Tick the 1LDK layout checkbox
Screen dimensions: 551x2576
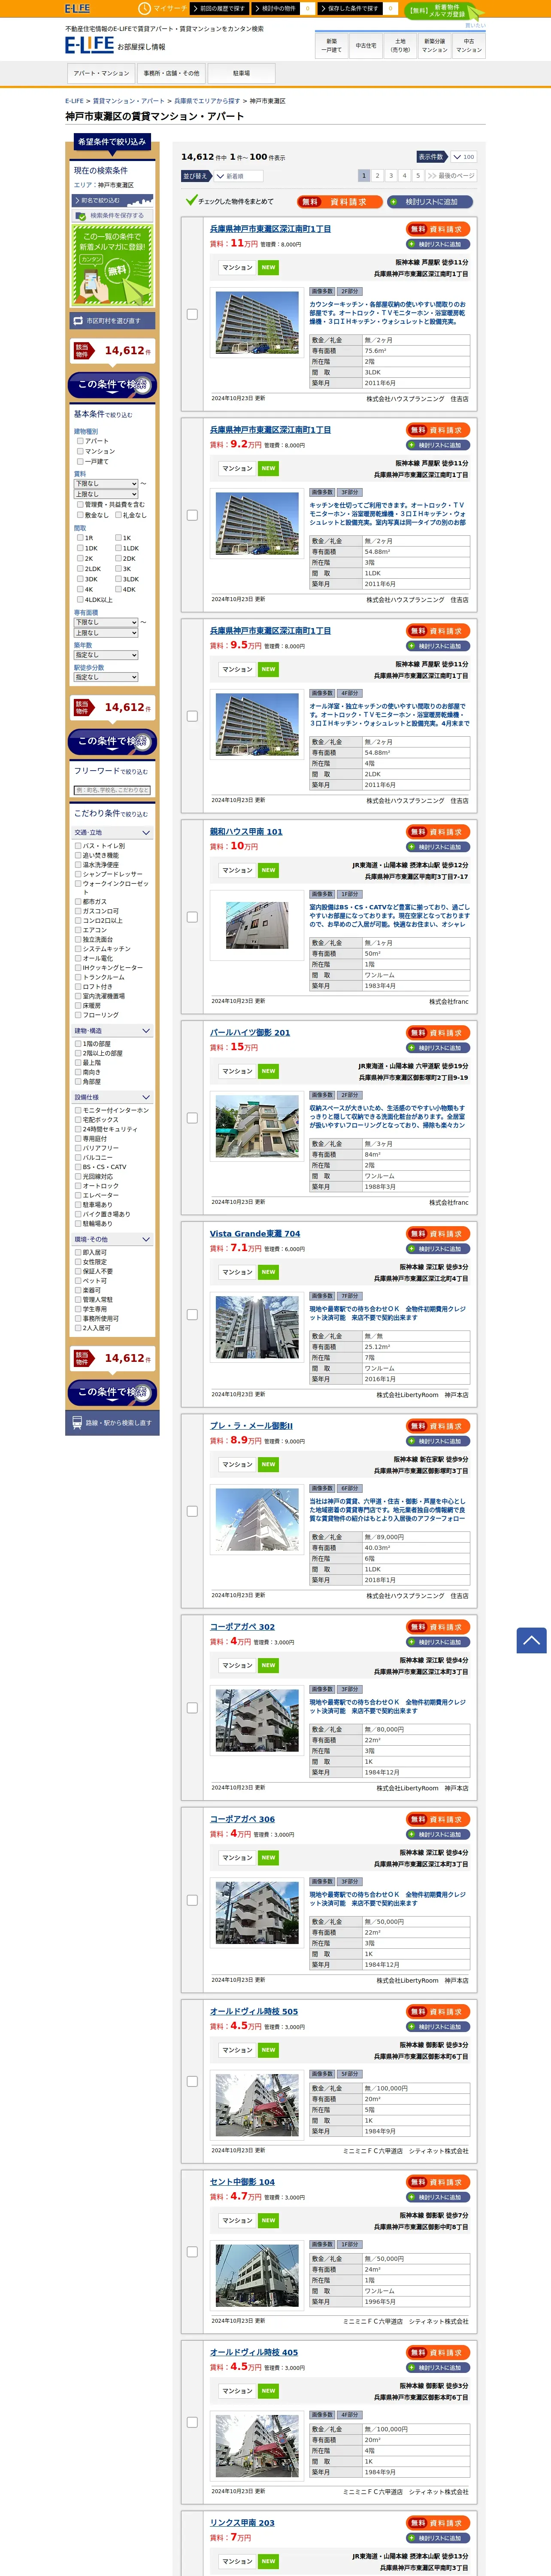[118, 548]
